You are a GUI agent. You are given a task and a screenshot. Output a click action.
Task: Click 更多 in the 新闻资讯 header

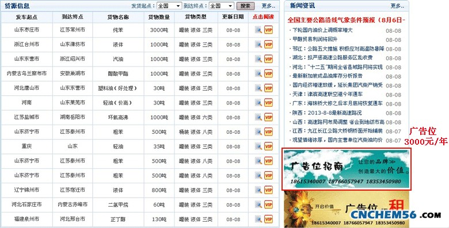397,6
